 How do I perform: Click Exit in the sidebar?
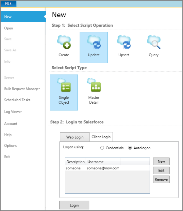click(x=7, y=157)
